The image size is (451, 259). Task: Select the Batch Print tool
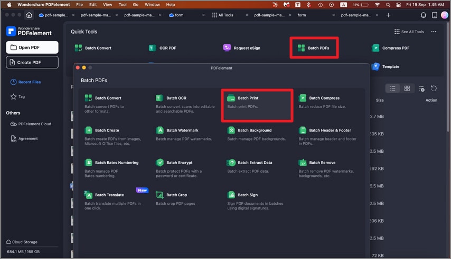257,105
